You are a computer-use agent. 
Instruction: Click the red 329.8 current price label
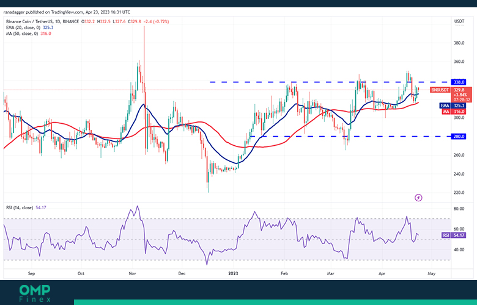coord(459,90)
